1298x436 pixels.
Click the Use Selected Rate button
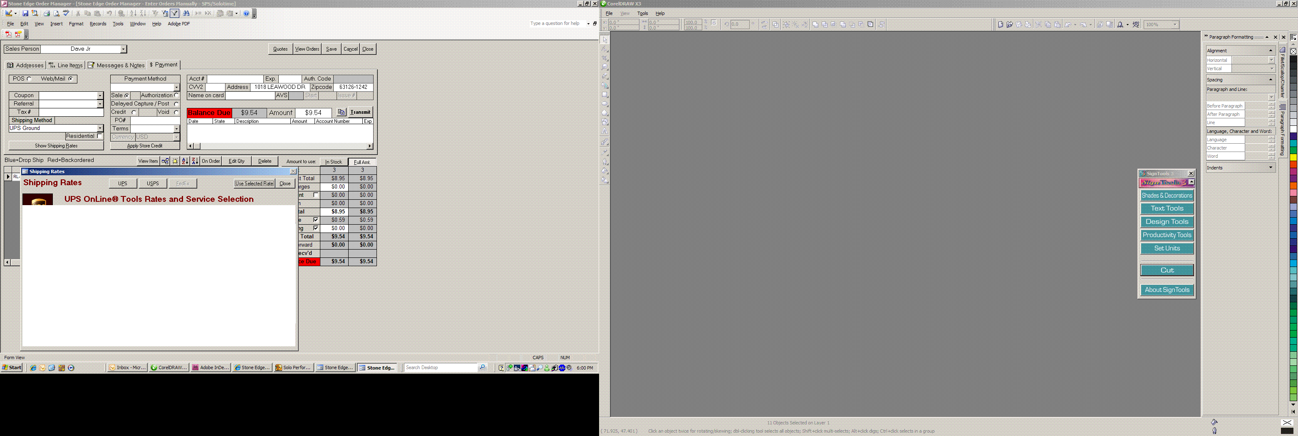coord(254,184)
